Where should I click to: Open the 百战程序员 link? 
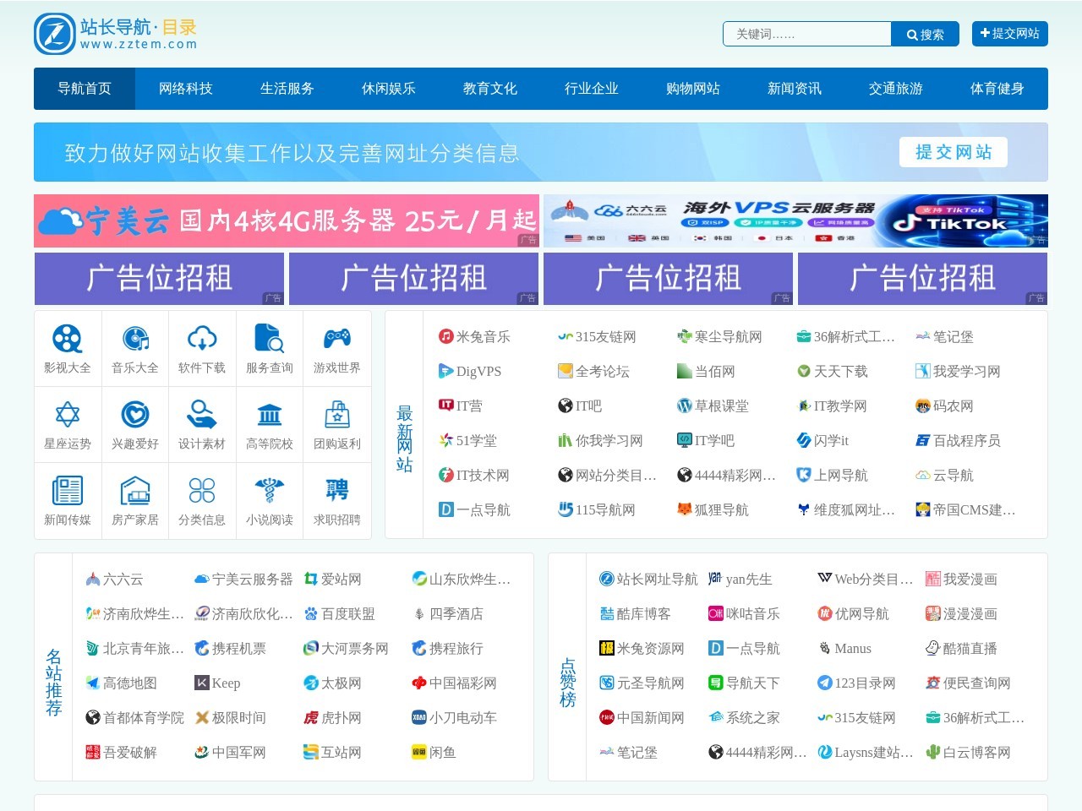point(966,440)
